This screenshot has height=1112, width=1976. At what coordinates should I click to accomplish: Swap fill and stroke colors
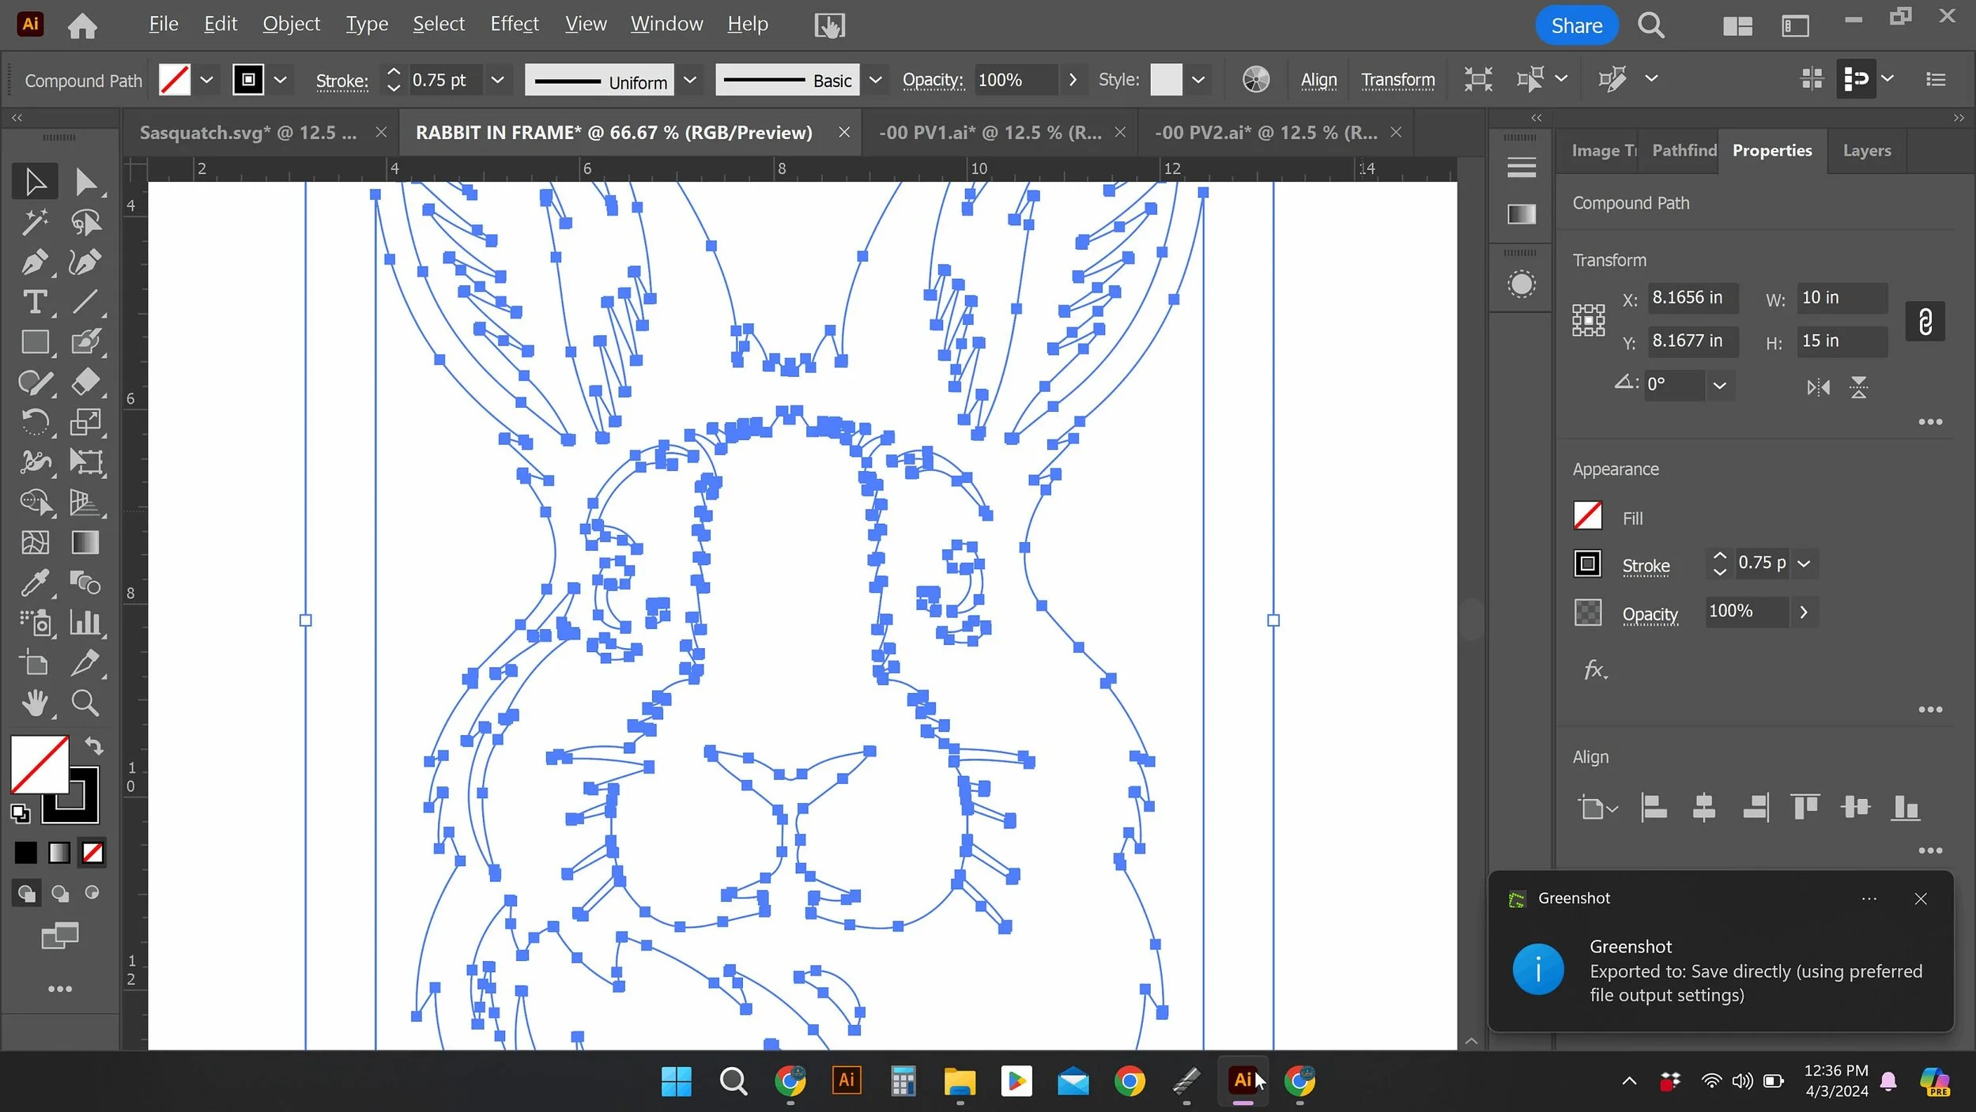(x=94, y=745)
